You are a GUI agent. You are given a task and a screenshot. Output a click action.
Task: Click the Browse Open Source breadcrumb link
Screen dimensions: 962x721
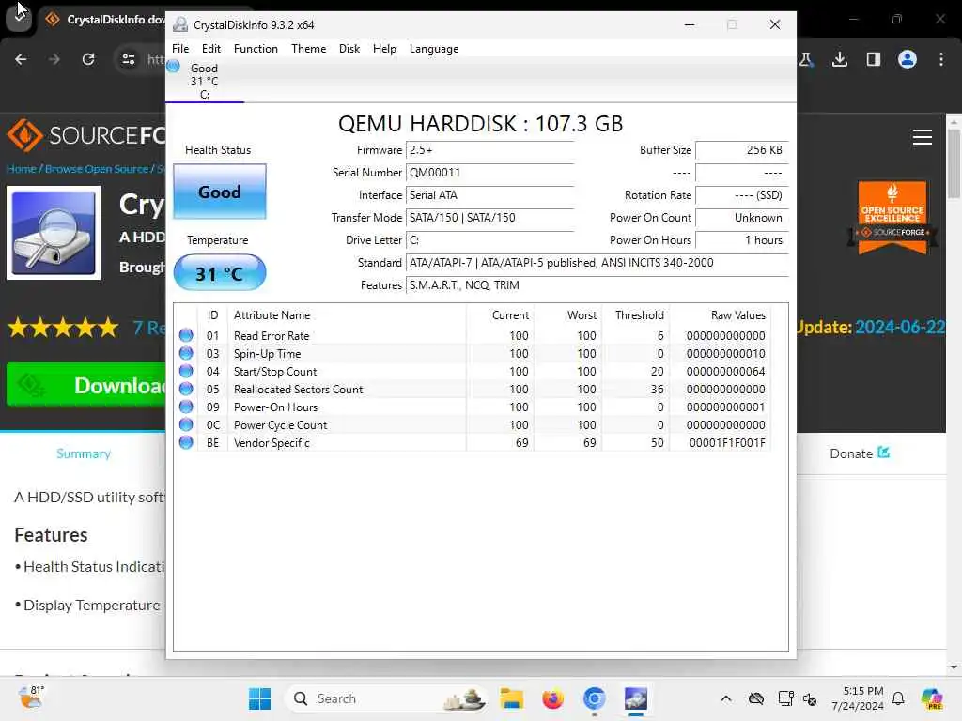(97, 169)
